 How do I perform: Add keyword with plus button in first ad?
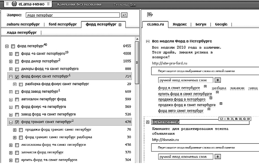218,80
